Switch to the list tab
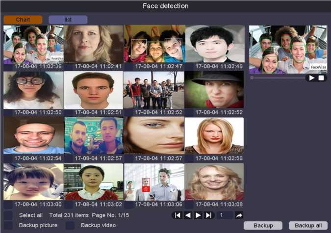331x233 pixels. (x=68, y=20)
